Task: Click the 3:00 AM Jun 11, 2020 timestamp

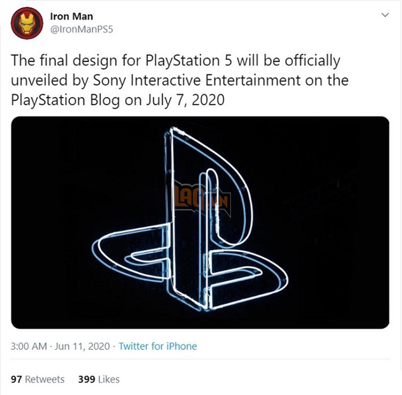Action: coord(60,347)
